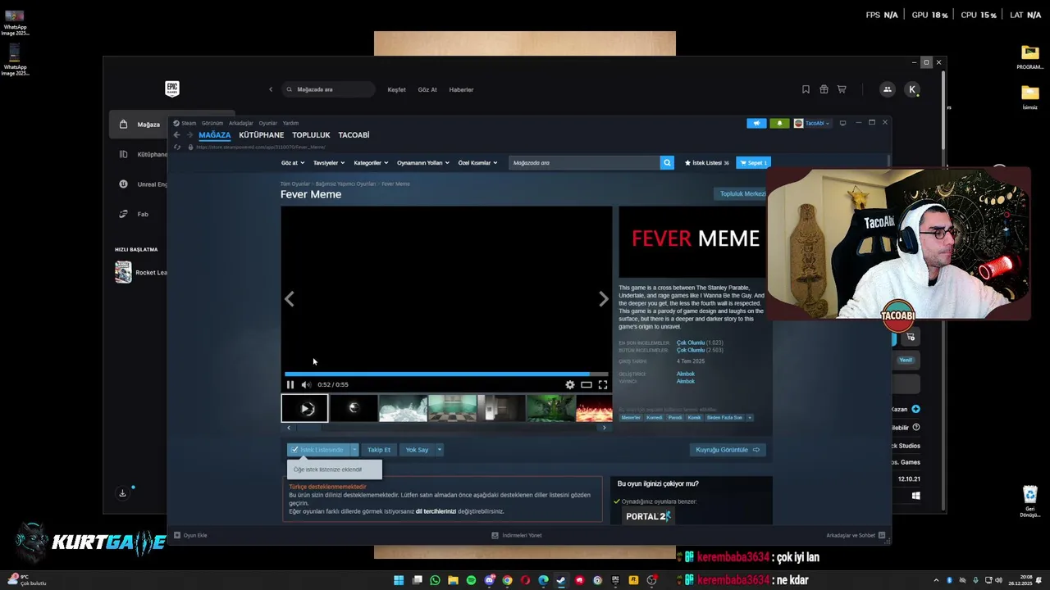This screenshot has height=590, width=1050.
Task: Select the checkered floor room thumbnail
Action: click(452, 408)
